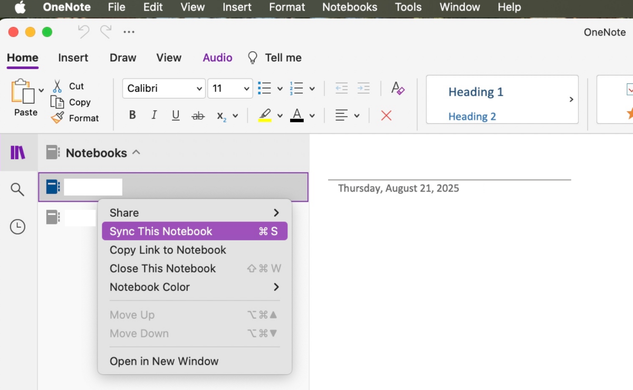This screenshot has width=633, height=390.
Task: Collapse the Notebooks list chevron
Action: [137, 152]
